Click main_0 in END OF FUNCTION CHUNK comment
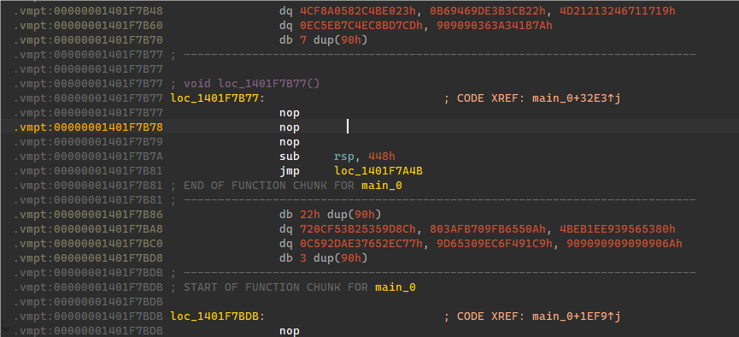 [382, 186]
